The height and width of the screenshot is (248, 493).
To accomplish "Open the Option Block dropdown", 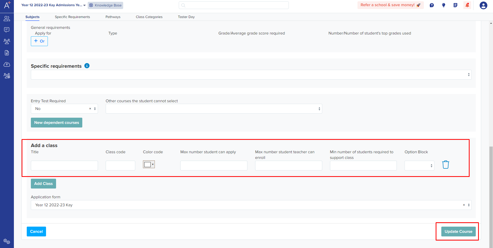I will [419, 166].
